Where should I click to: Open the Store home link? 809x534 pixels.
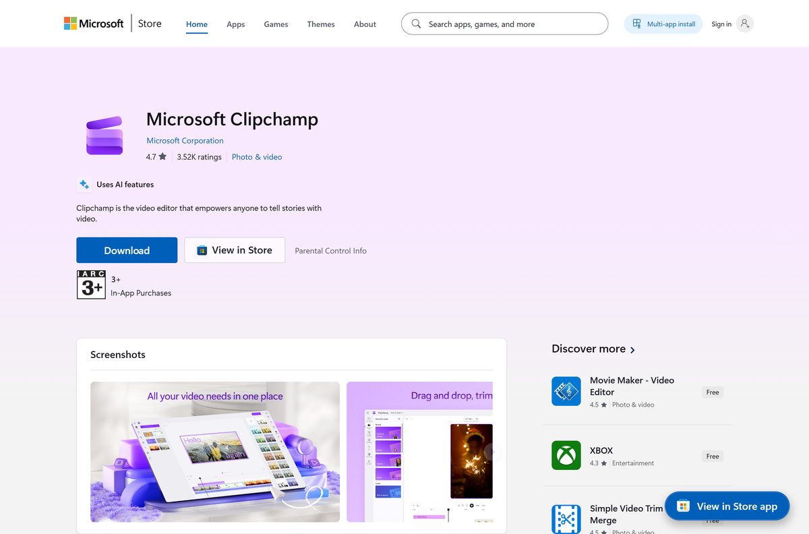click(x=150, y=24)
